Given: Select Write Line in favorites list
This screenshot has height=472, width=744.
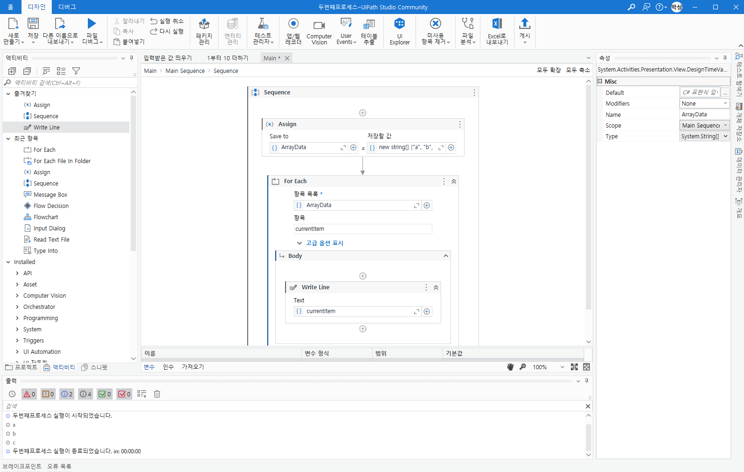Looking at the screenshot, I should click(x=66, y=127).
